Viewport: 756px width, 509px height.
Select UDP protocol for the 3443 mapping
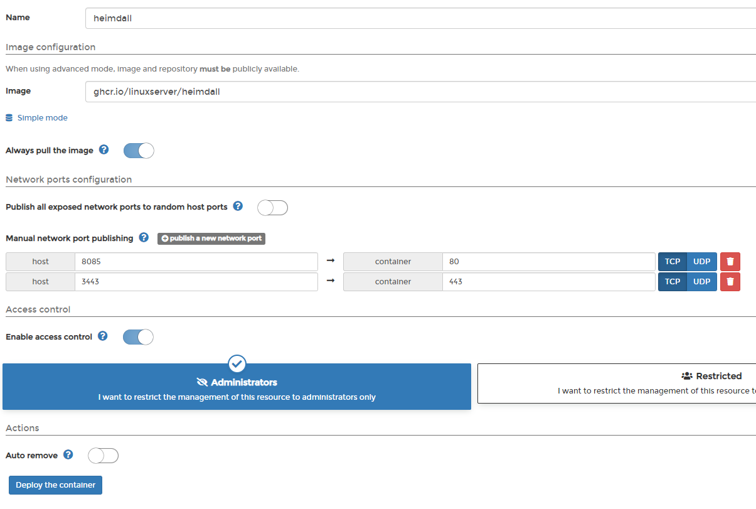coord(702,281)
